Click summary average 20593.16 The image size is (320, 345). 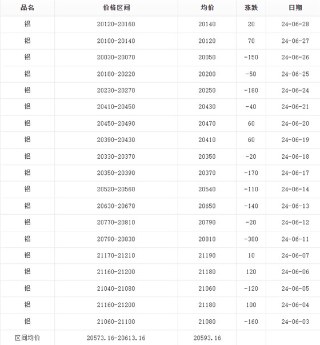[x=207, y=338]
